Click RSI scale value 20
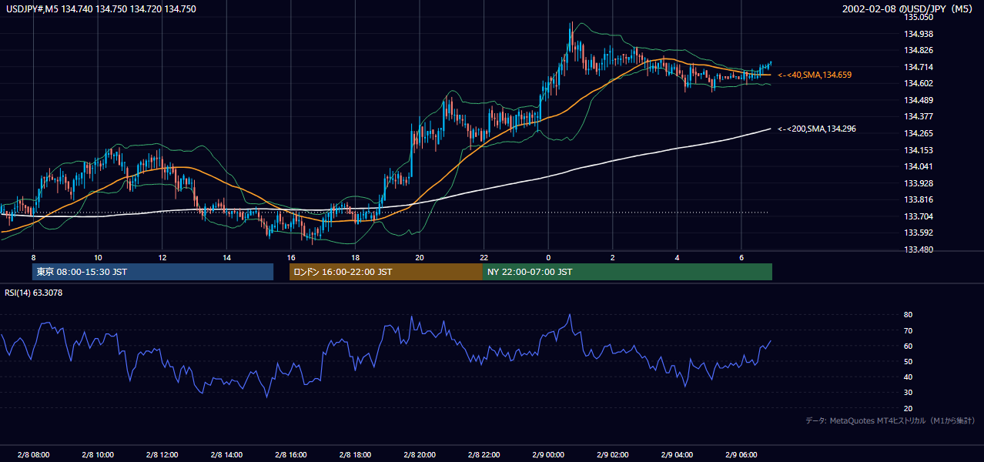This screenshot has height=462, width=984. [x=909, y=408]
